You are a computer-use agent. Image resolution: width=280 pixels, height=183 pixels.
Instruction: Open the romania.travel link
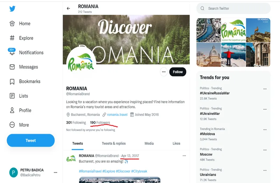coord(117,115)
